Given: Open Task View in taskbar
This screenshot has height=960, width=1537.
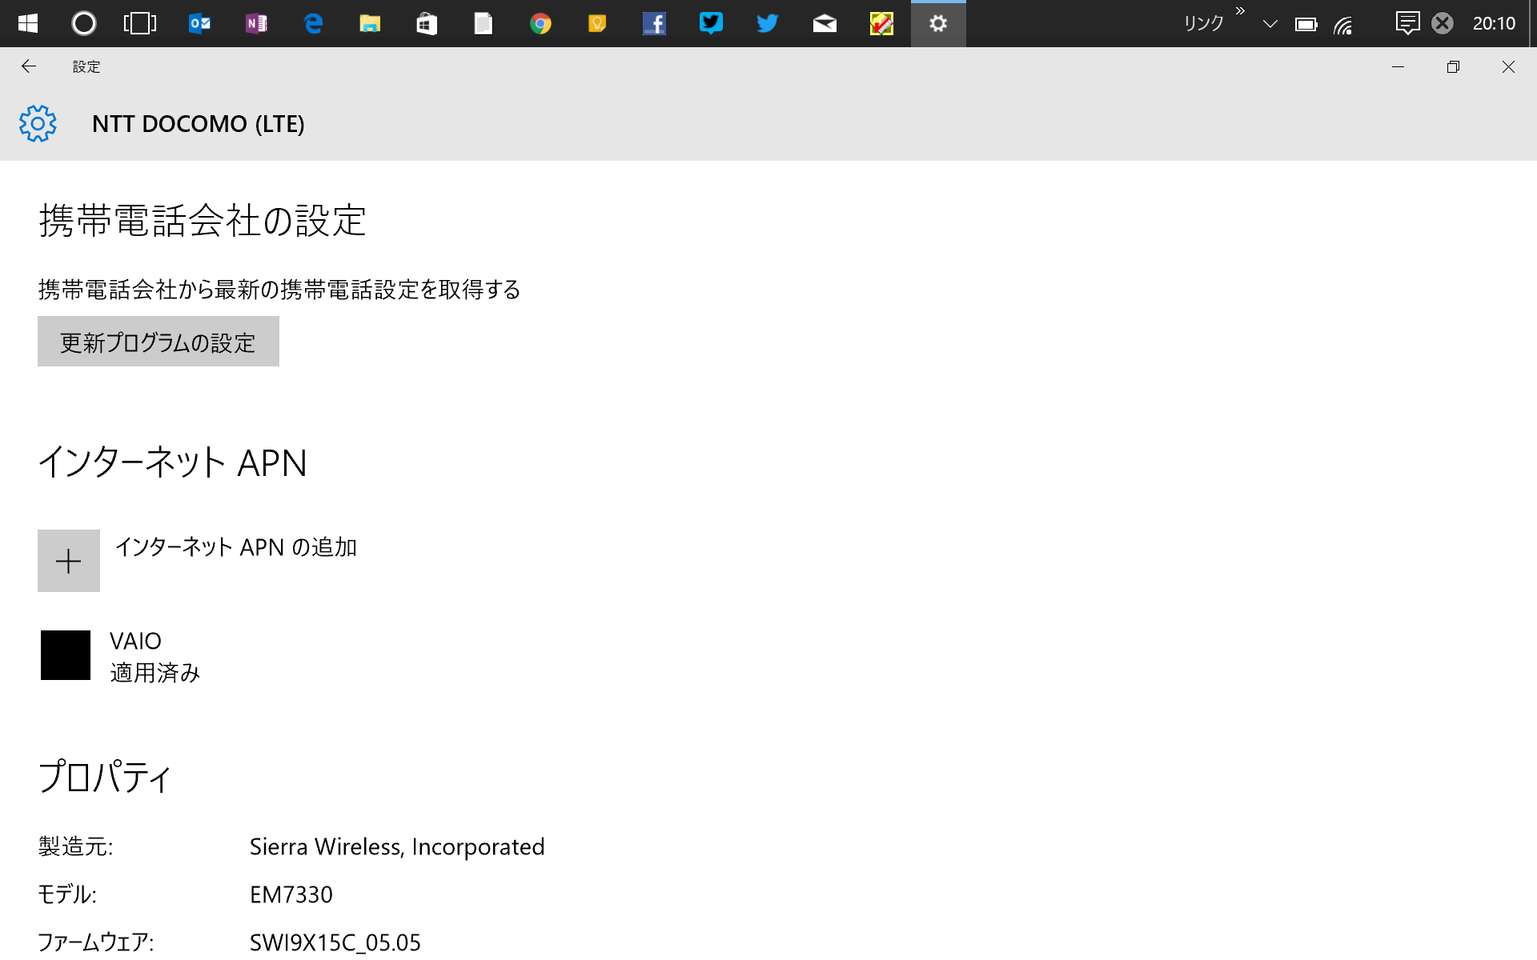Looking at the screenshot, I should (140, 24).
